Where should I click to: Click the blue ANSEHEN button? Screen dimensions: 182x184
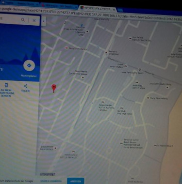(76, 181)
